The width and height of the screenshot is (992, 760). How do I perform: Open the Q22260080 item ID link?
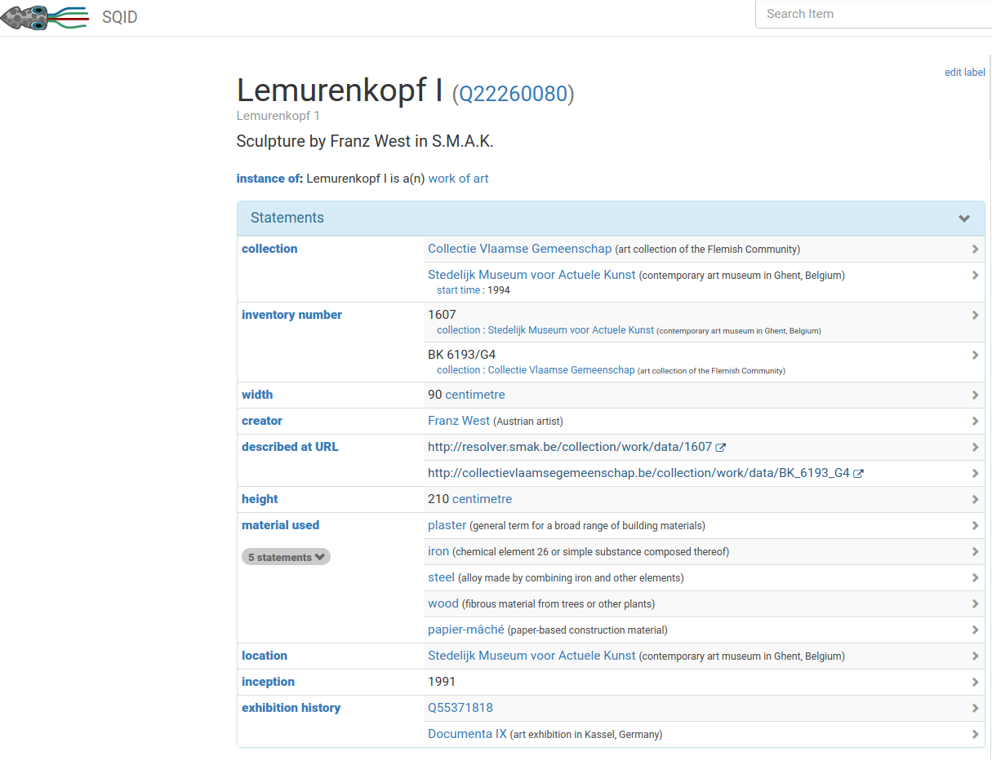coord(513,94)
